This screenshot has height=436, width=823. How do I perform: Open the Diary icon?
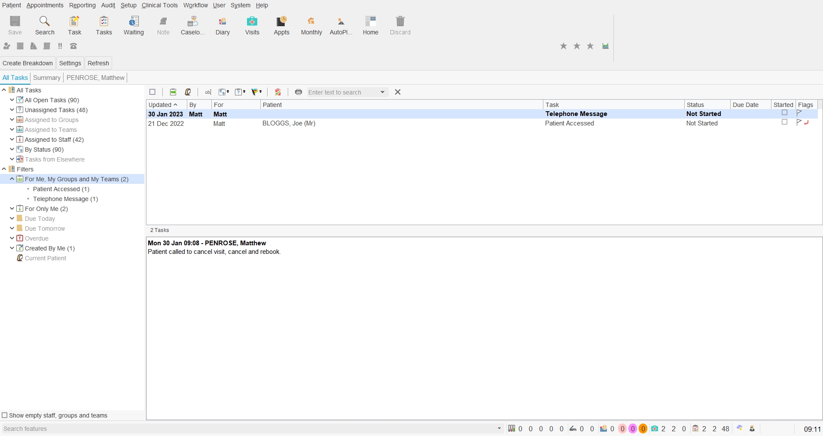pyautogui.click(x=223, y=25)
